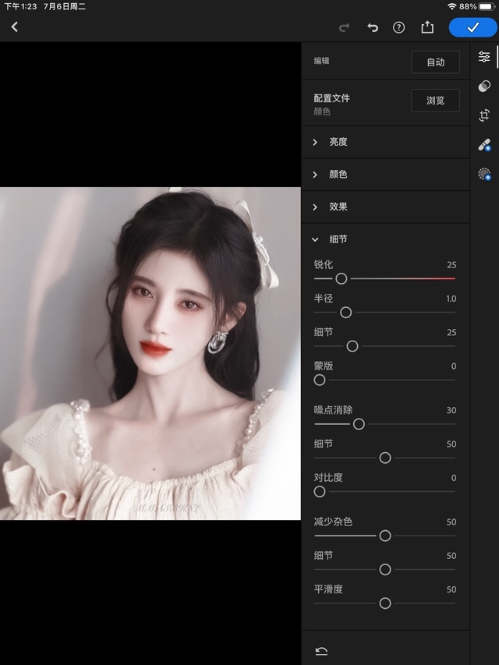499x665 pixels.
Task: Select the healing brush tool
Action: click(484, 145)
